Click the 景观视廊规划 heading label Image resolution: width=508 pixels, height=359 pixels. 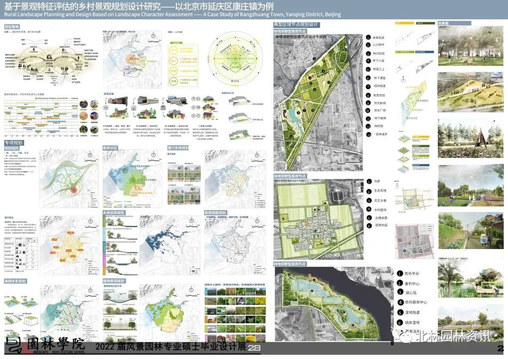click(215, 213)
